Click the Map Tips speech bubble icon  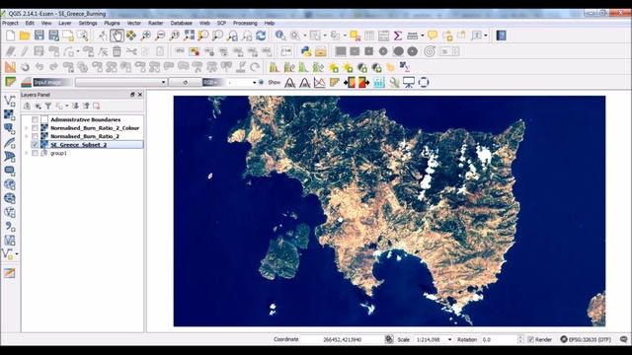pos(433,35)
